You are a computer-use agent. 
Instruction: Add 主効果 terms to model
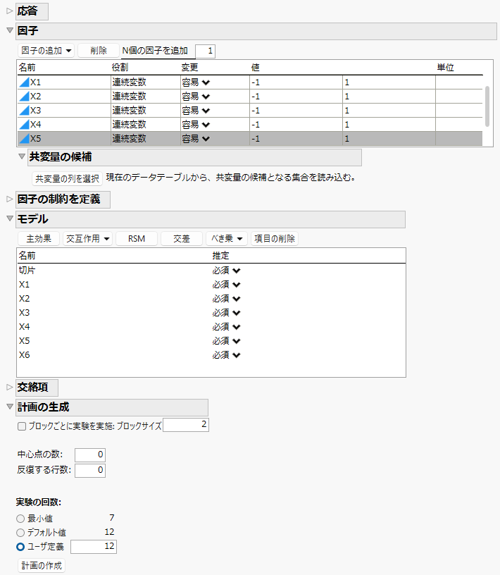point(39,239)
